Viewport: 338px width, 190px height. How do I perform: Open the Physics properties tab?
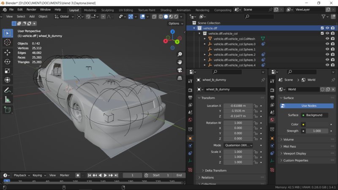[x=190, y=146]
